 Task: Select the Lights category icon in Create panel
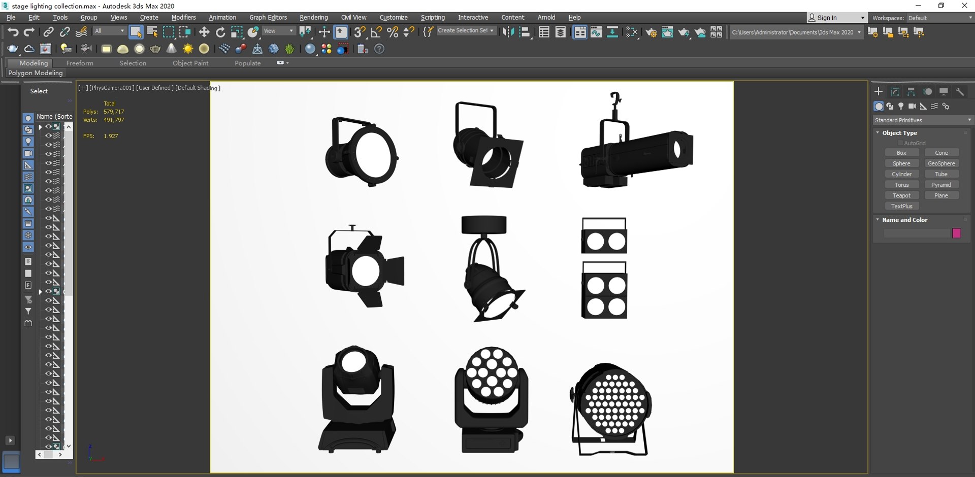[901, 106]
